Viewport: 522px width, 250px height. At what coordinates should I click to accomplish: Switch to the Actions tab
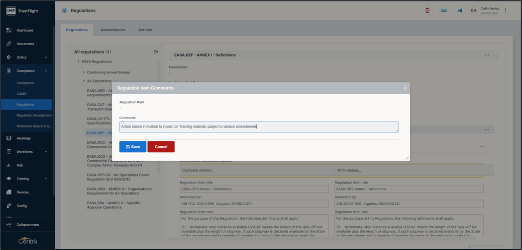point(145,30)
